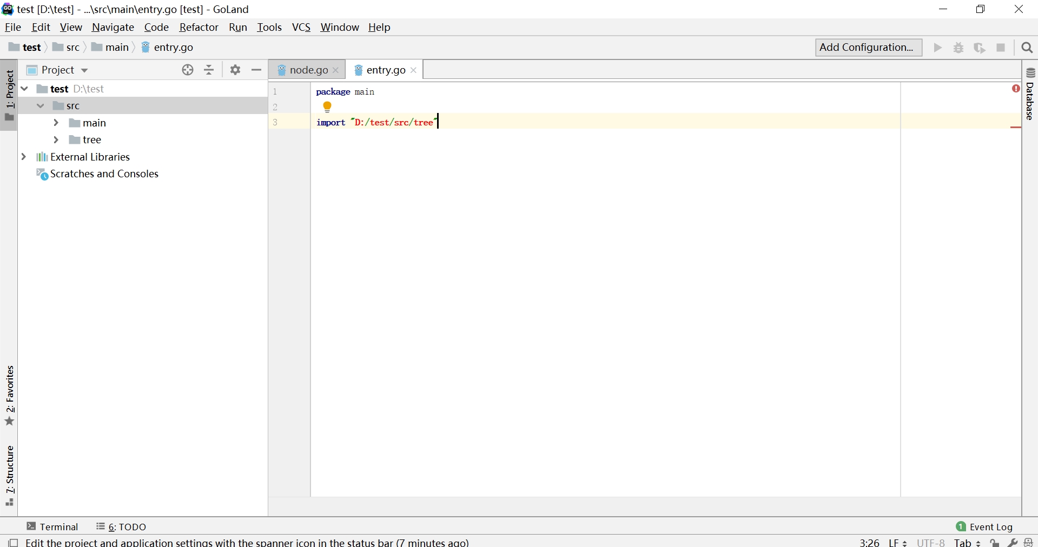This screenshot has width=1038, height=547.
Task: Select the src folder in project tree
Action: click(143, 106)
